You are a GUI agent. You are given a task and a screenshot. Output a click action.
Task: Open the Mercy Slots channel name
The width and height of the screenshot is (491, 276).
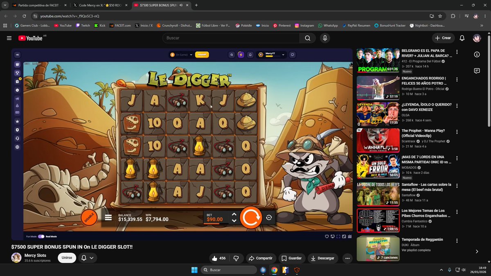[x=36, y=256]
